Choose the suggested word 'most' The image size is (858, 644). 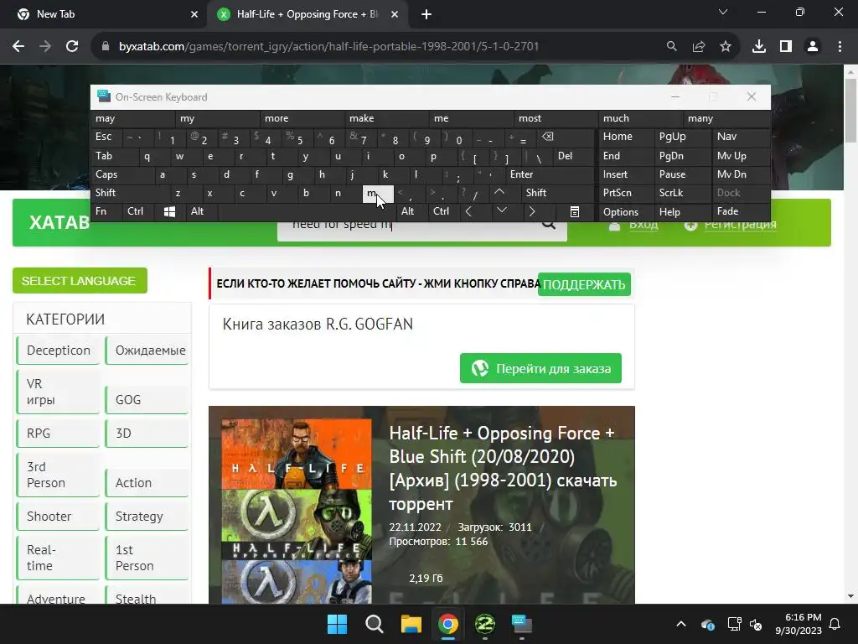pyautogui.click(x=556, y=118)
